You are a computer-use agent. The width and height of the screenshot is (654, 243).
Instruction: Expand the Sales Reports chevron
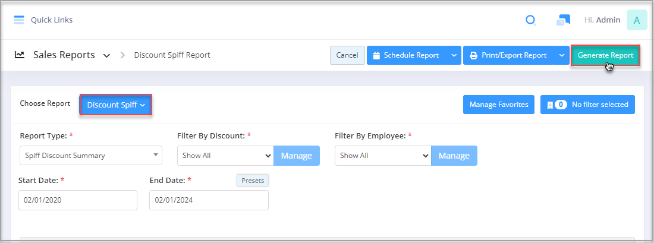click(107, 55)
